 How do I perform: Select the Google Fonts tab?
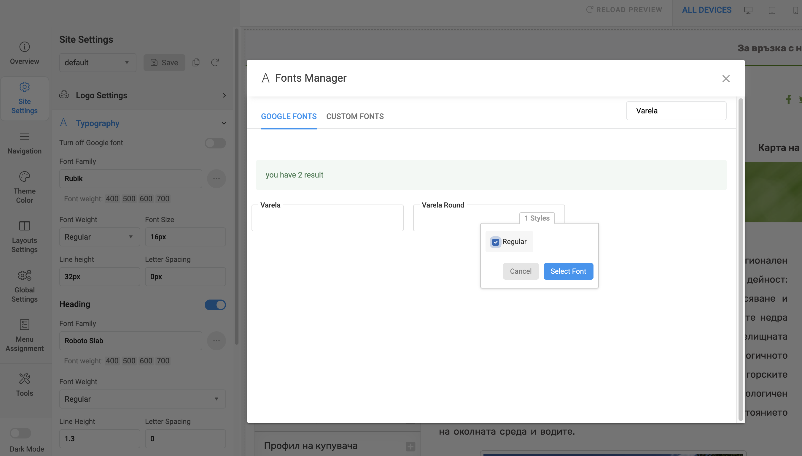[288, 116]
